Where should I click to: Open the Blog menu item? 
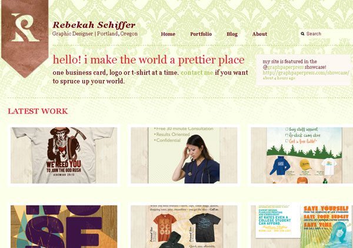(x=232, y=34)
